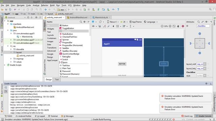216x121 pixels.
Task: Click Zoom In plus in design toolbar
Action: click(170, 26)
